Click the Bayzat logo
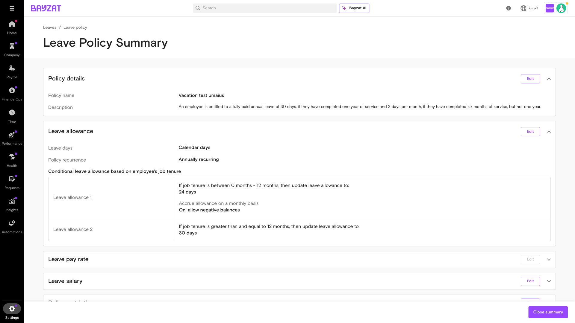The height and width of the screenshot is (323, 575). click(x=46, y=8)
